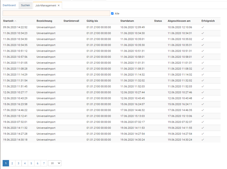This screenshot has width=227, height=169.
Task: Sort by Abgeschlossen am column header
Action: 179,21
